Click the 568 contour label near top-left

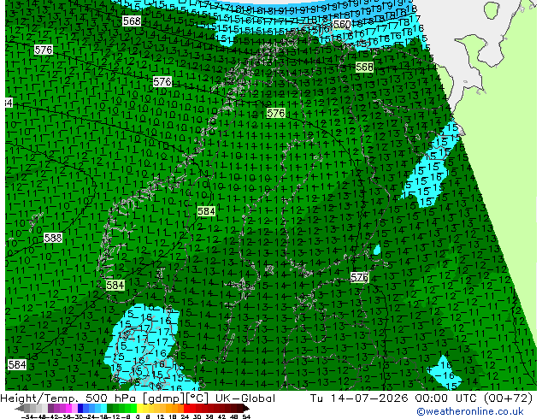click(132, 21)
